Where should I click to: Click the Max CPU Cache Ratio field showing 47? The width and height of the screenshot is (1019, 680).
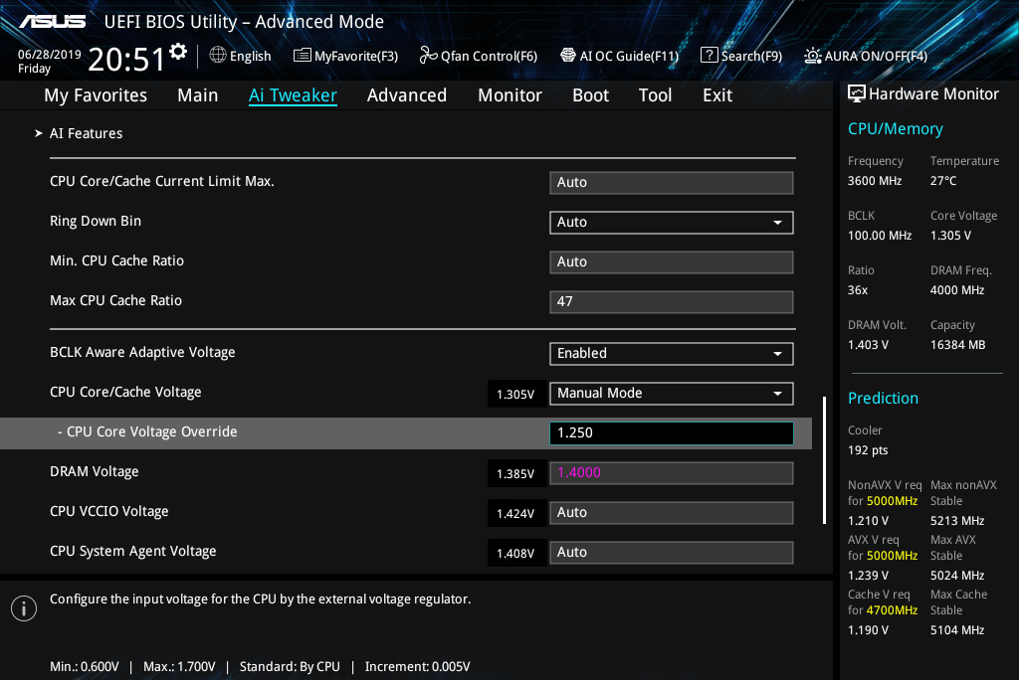[x=672, y=302]
